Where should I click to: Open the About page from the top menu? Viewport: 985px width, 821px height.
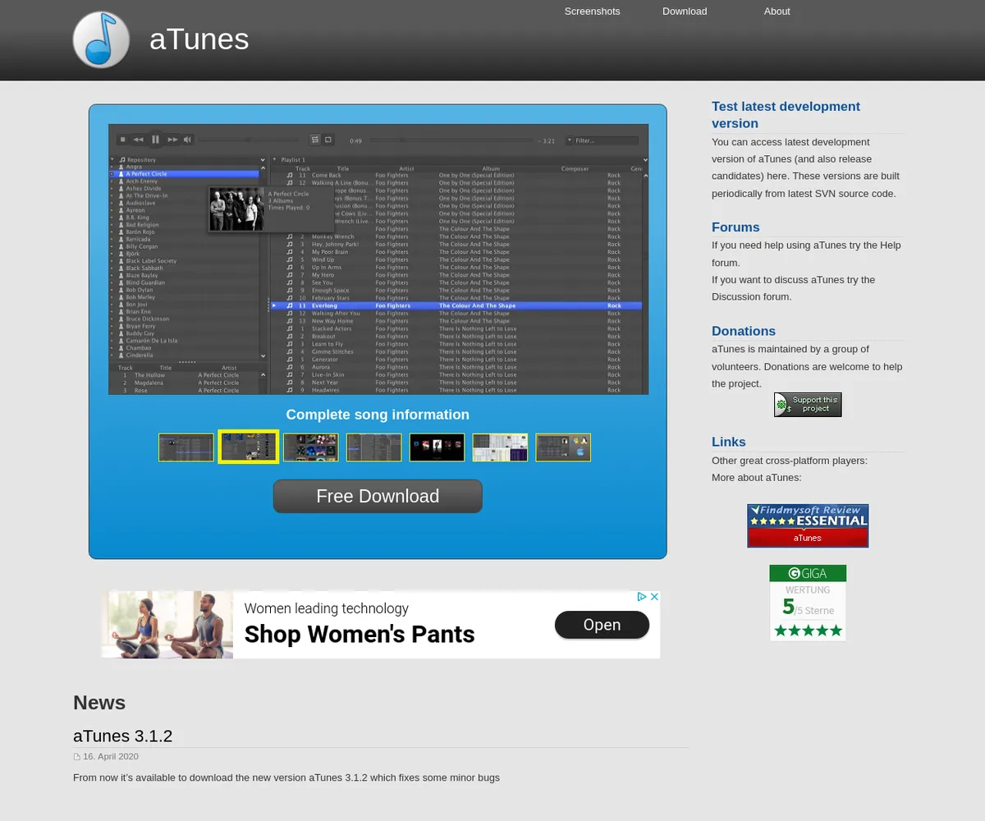pyautogui.click(x=777, y=11)
